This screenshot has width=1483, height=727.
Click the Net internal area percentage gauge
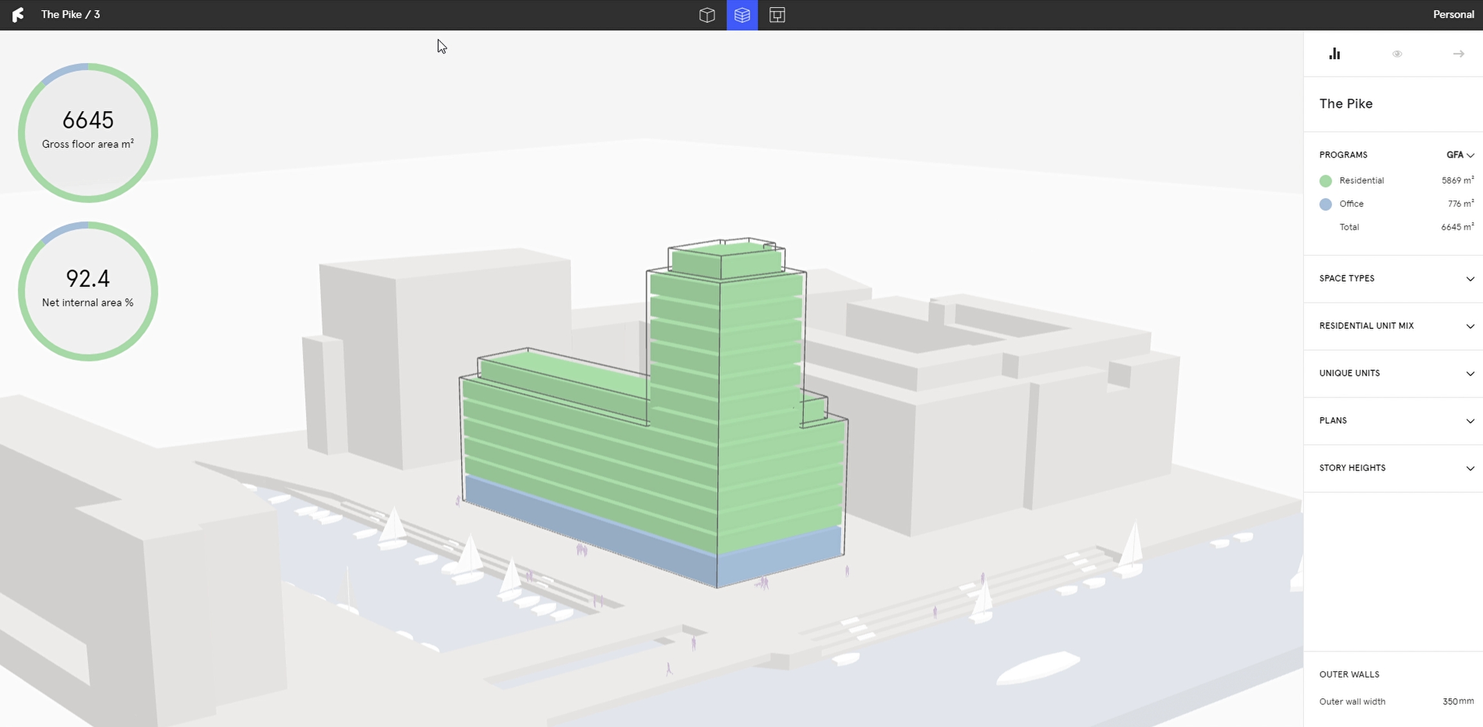[88, 291]
